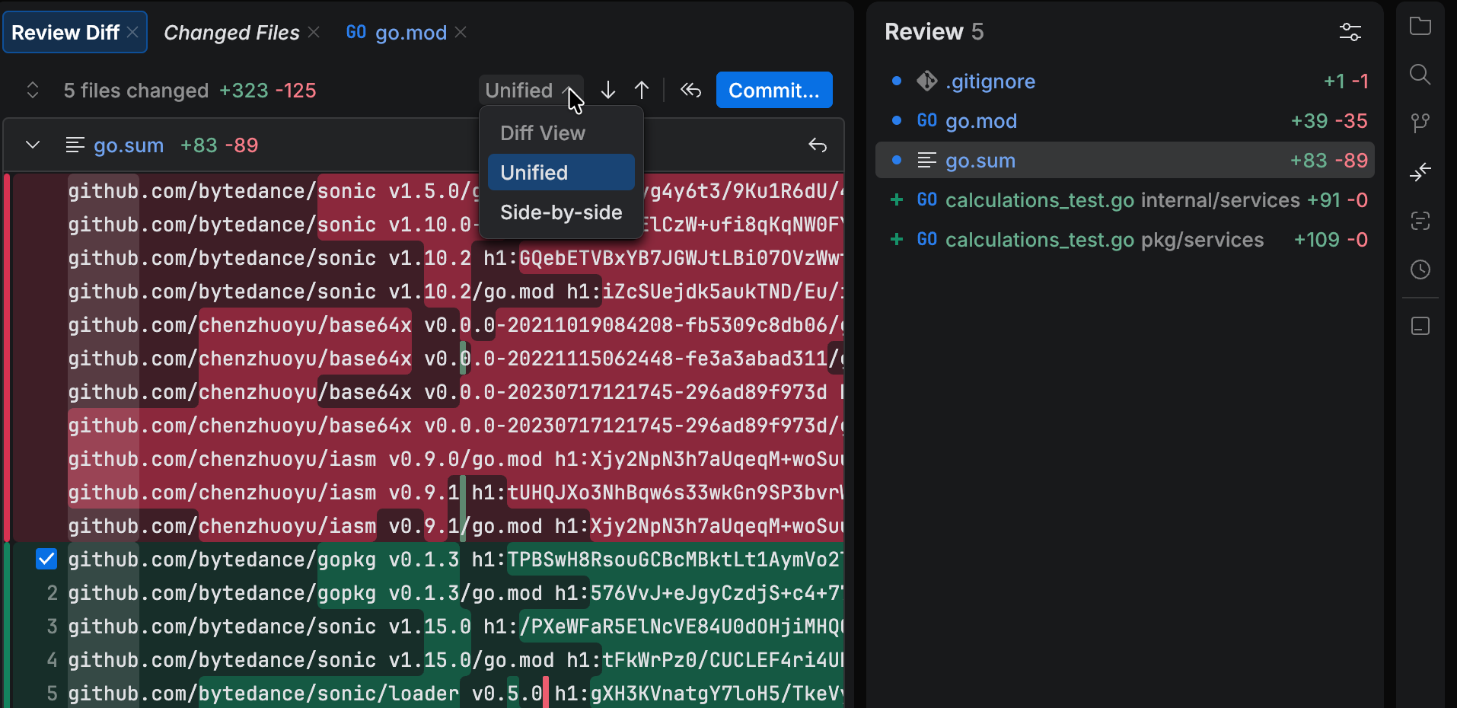This screenshot has width=1457, height=708.
Task: Open the History clock sidebar icon
Action: click(x=1420, y=269)
